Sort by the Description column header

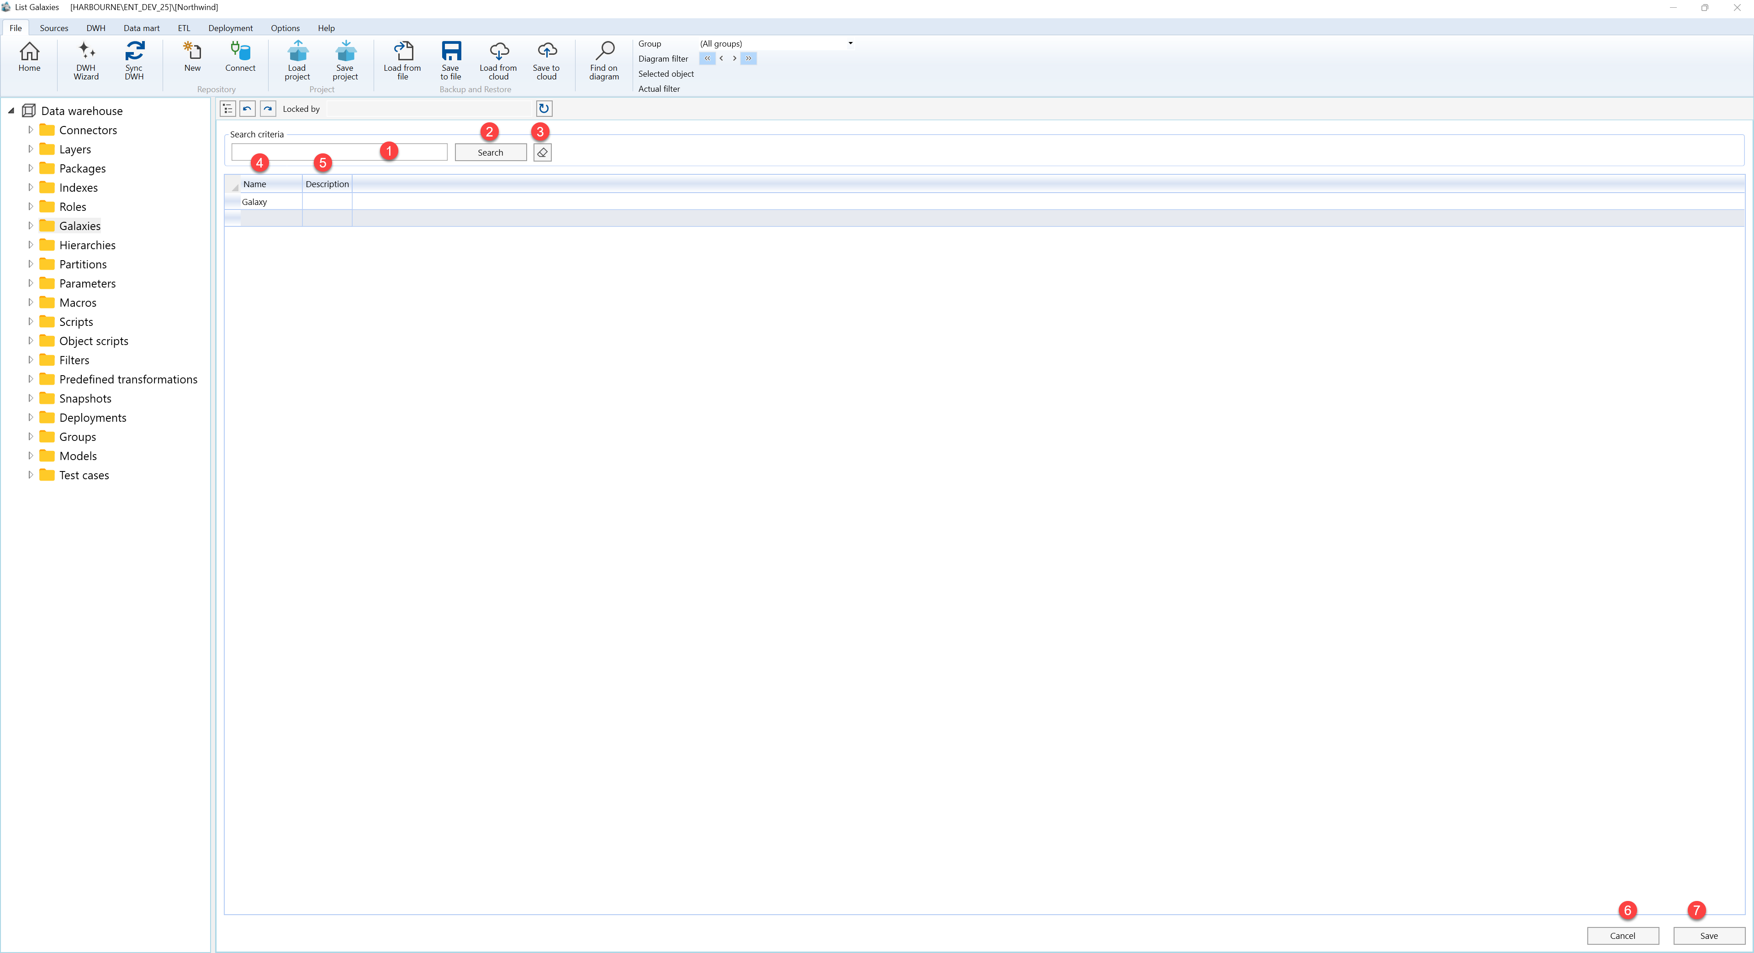click(x=328, y=183)
